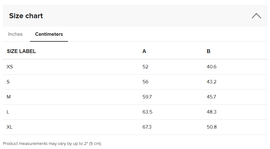Select the XL size label cell

click(9, 127)
